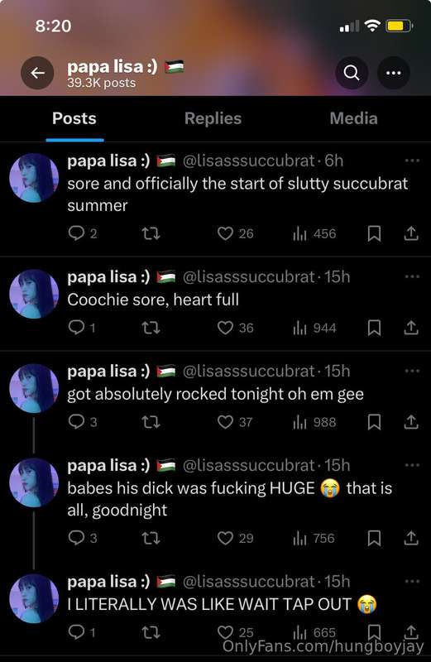
Task: Bookmark the 'Coochie sore, heart full' post
Action: tap(374, 328)
